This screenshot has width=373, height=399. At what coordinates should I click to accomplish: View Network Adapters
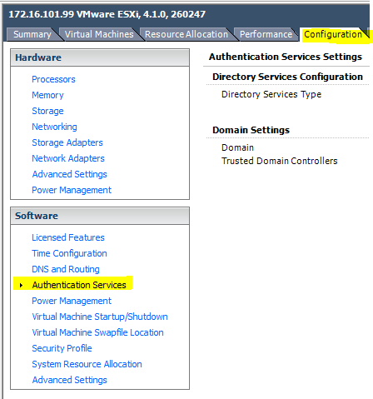point(68,158)
